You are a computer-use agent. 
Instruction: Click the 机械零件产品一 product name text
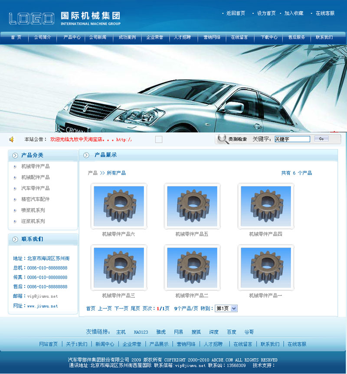point(265,296)
